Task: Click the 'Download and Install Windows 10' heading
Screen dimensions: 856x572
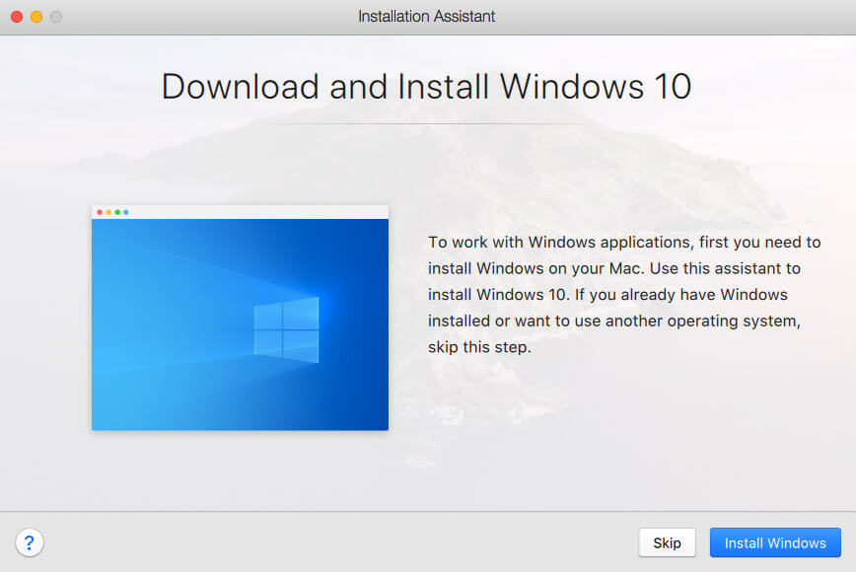Action: pyautogui.click(x=426, y=86)
